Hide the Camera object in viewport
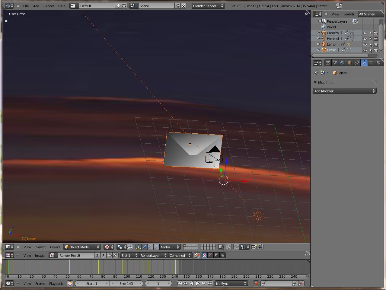The width and height of the screenshot is (386, 290). coord(365,33)
